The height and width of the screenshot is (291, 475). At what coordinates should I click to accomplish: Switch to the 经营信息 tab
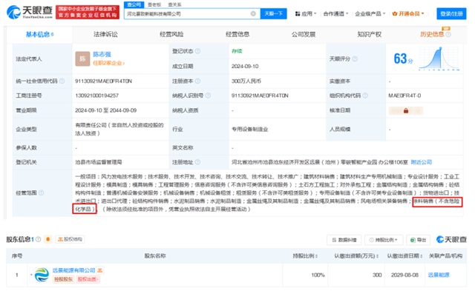click(237, 35)
